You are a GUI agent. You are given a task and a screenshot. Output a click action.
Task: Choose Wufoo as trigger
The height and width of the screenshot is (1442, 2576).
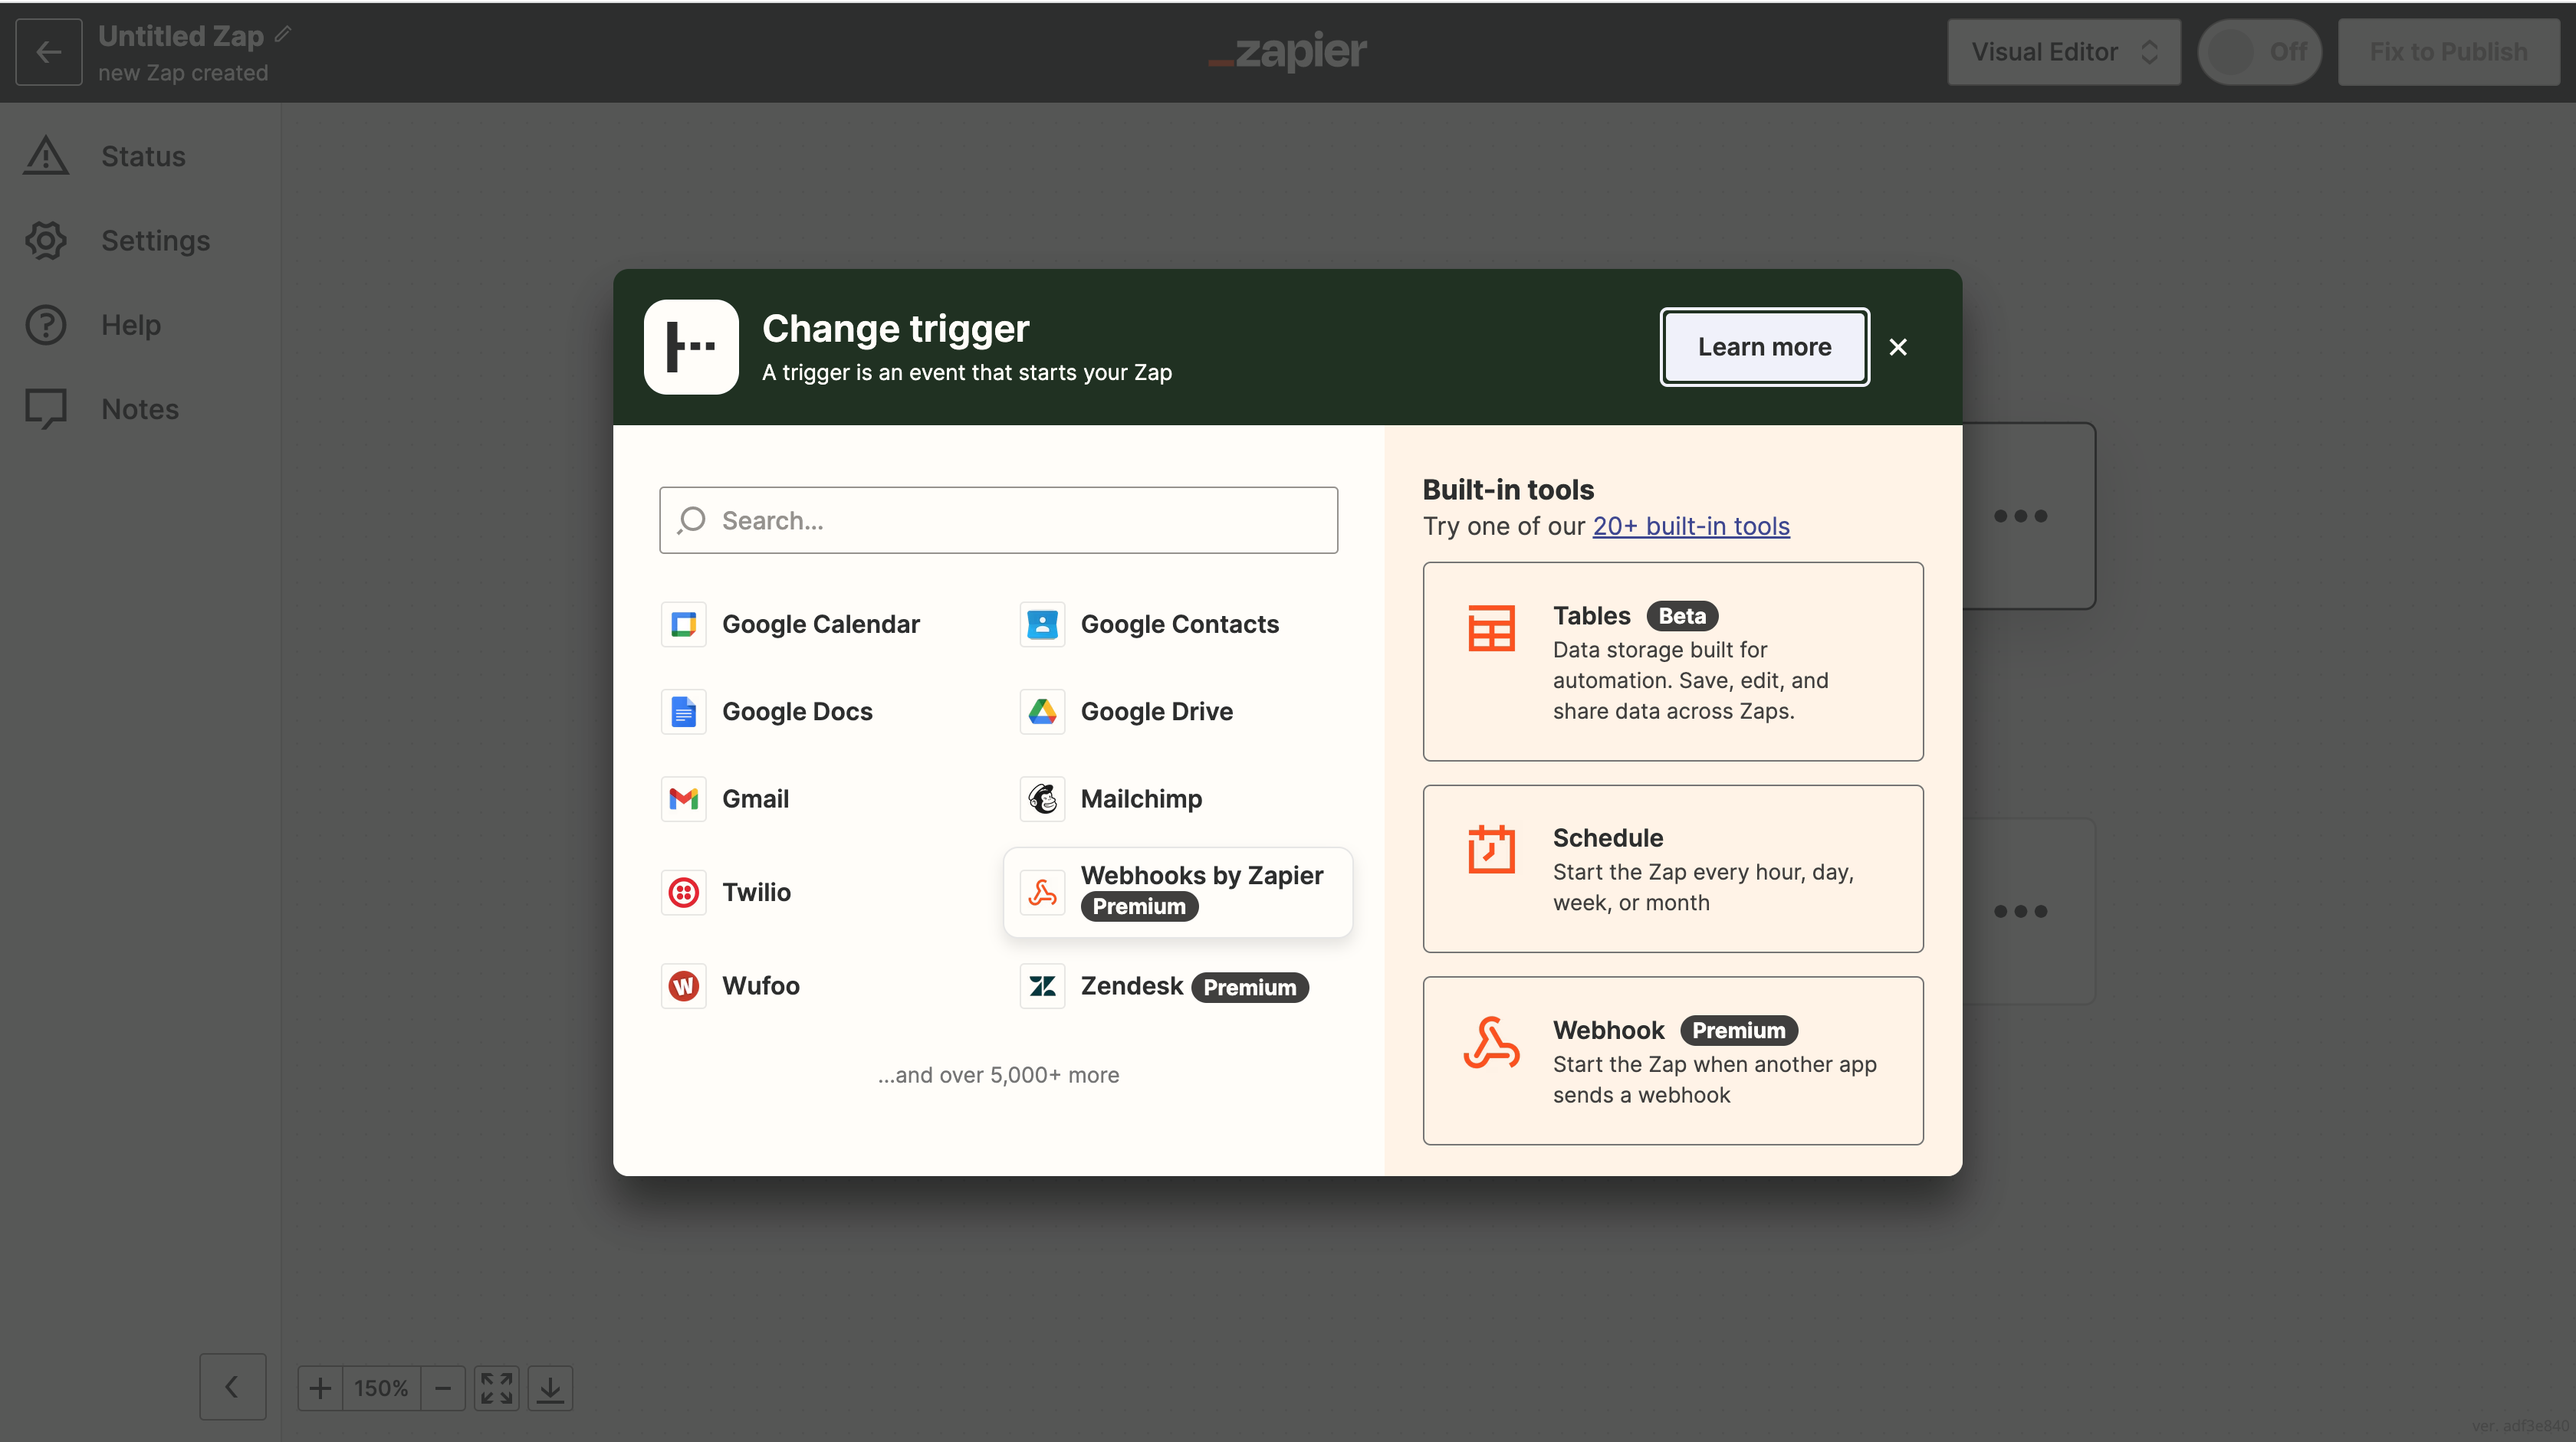click(x=820, y=986)
